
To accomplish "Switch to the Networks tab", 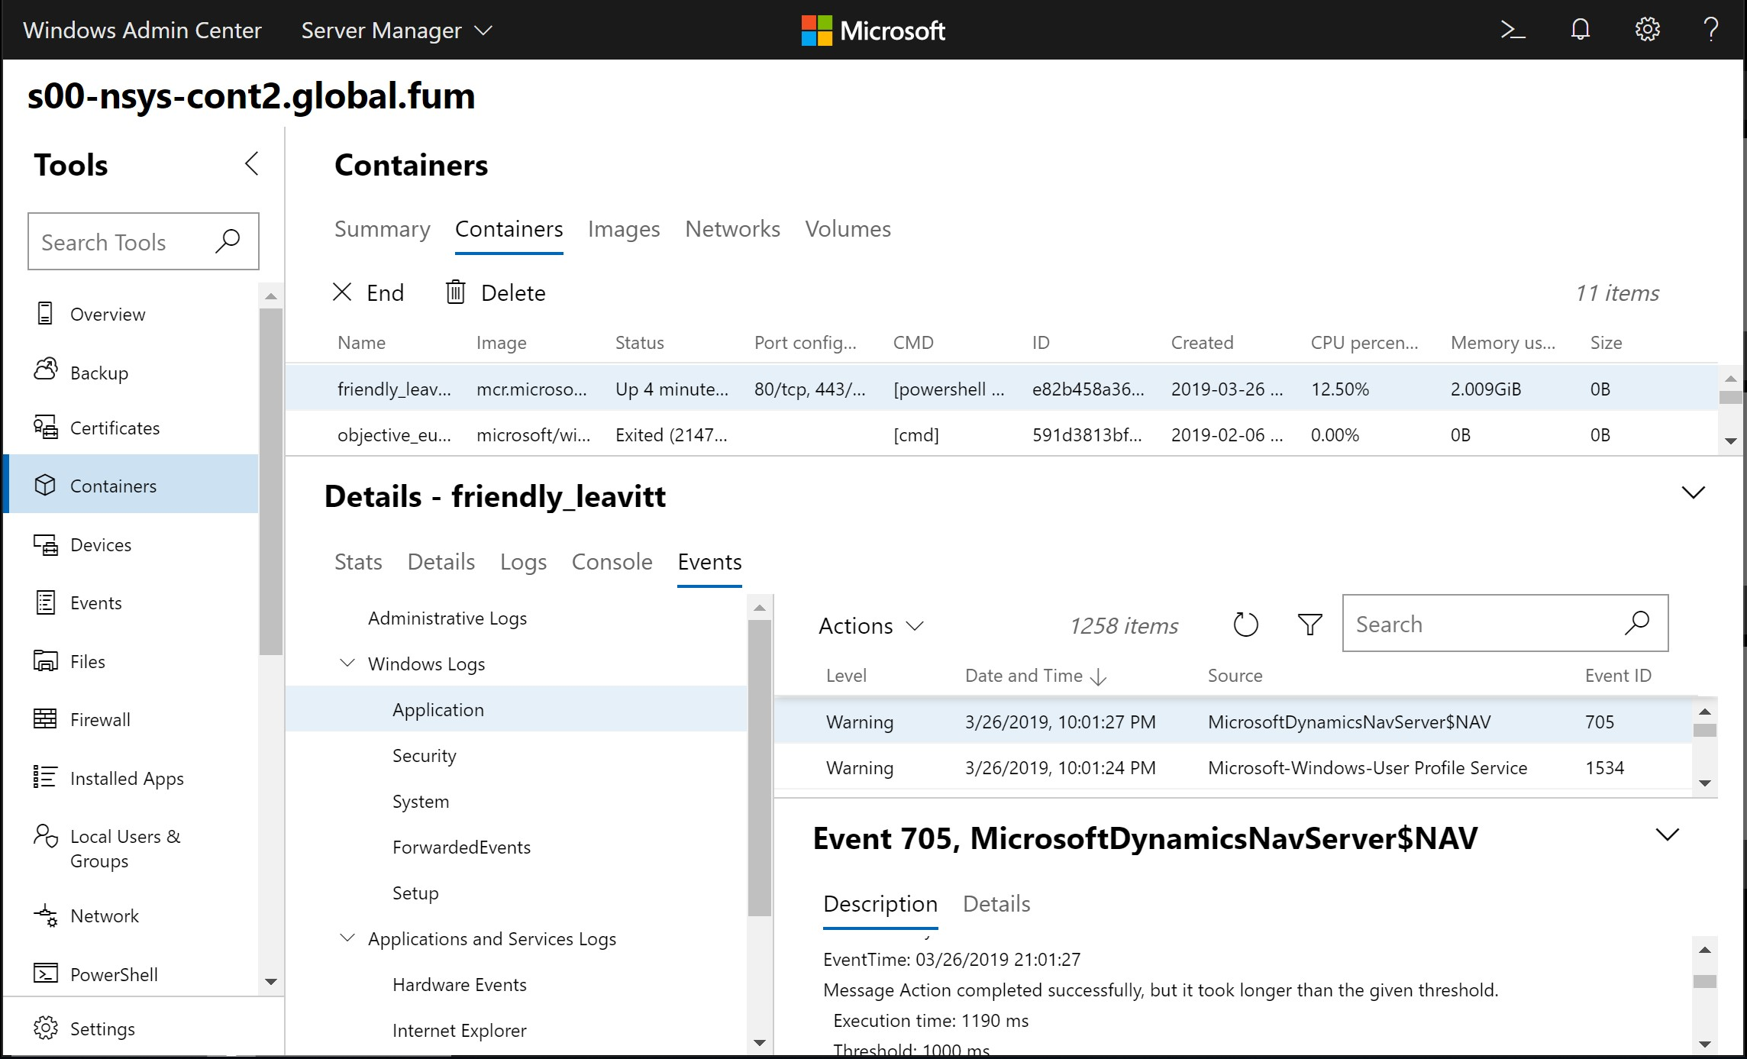I will [x=732, y=229].
